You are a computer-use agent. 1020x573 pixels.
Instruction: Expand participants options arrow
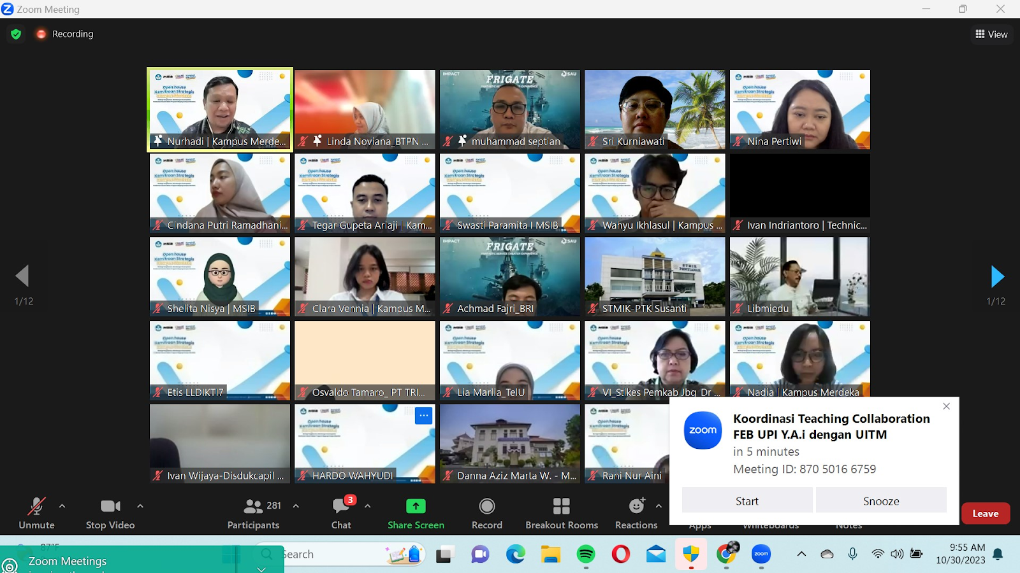tap(296, 506)
